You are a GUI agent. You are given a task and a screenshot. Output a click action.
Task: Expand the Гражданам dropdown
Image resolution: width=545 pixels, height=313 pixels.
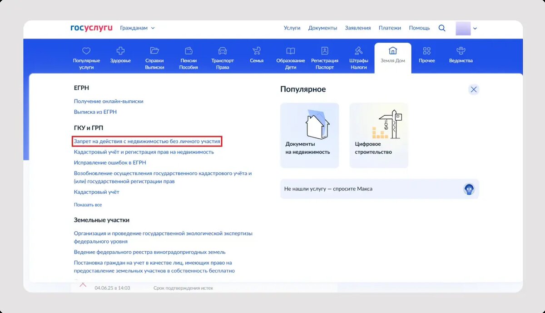137,28
